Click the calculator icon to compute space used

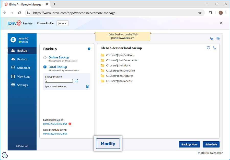point(87,87)
